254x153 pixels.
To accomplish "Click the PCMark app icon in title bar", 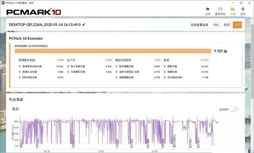I will pos(3,3).
